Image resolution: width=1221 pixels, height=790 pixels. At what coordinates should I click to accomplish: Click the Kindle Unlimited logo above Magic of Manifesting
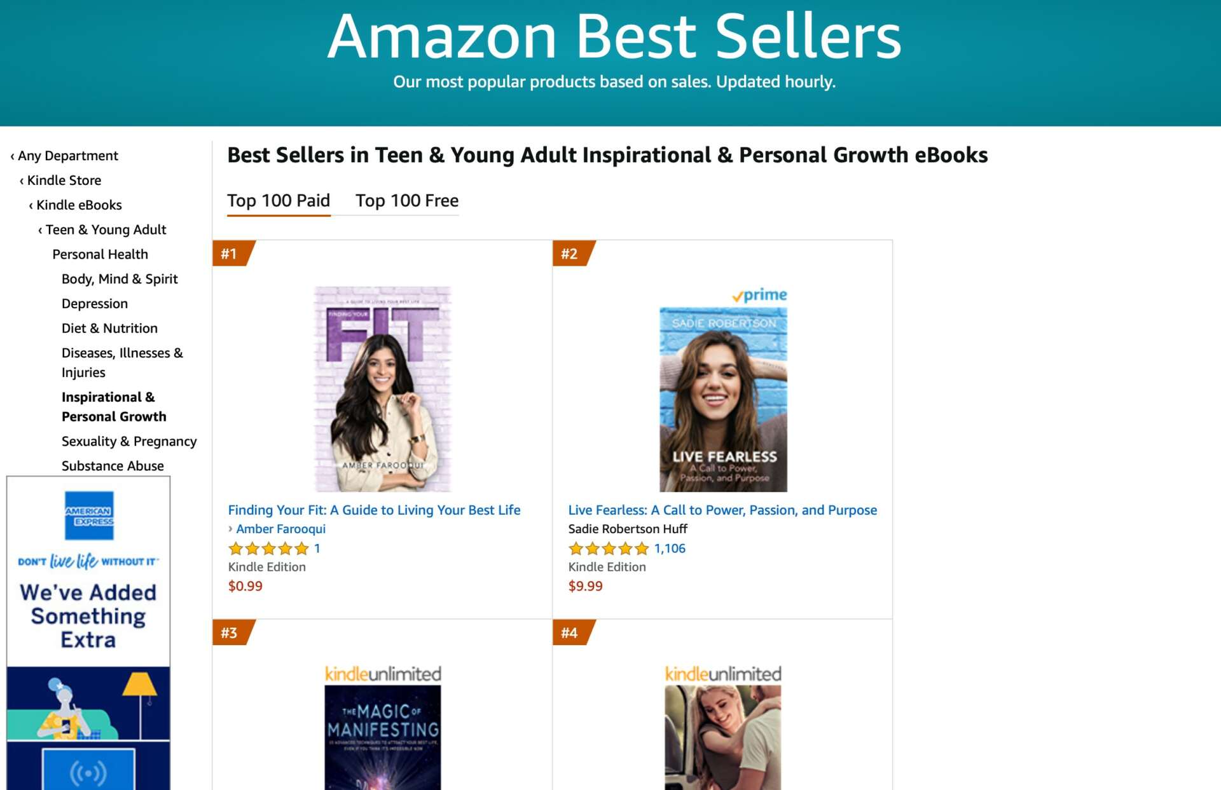pyautogui.click(x=383, y=674)
